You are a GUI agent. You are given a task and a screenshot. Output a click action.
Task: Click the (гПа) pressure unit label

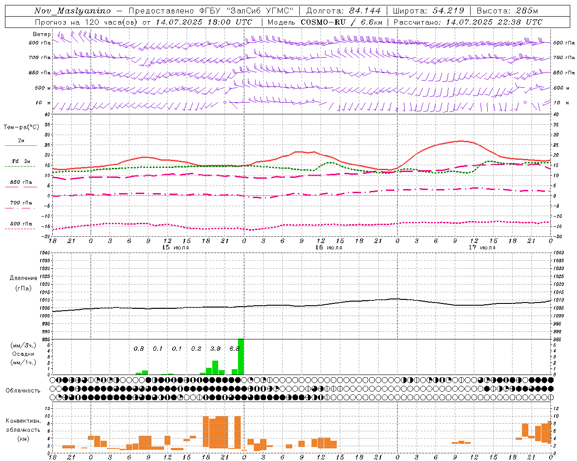(23, 288)
